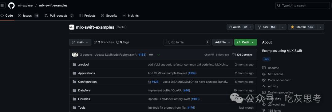The image size is (332, 112).
Task: Click the mlx topic tag
Action: pyautogui.click(x=267, y=59)
